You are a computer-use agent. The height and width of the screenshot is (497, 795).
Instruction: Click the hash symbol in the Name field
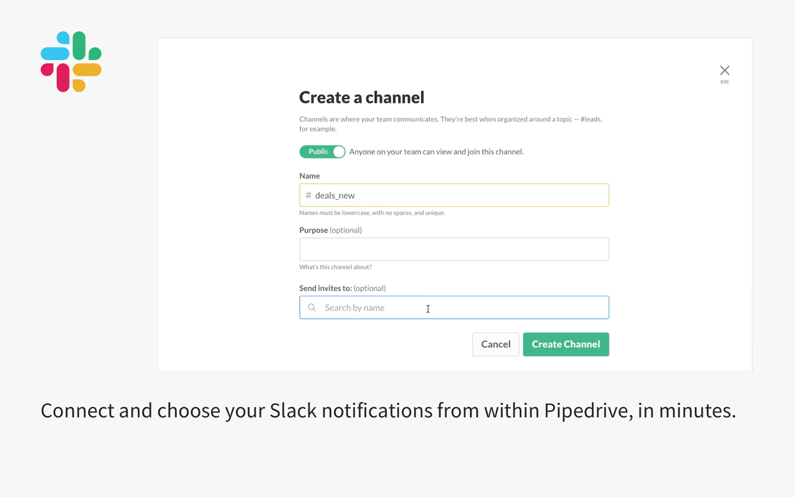pos(308,195)
